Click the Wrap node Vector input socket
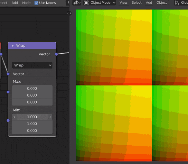188x164 pixels. (8, 74)
